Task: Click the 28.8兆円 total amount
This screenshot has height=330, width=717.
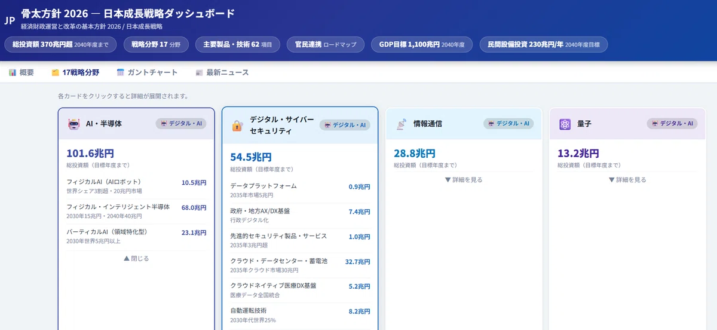Action: 415,154
